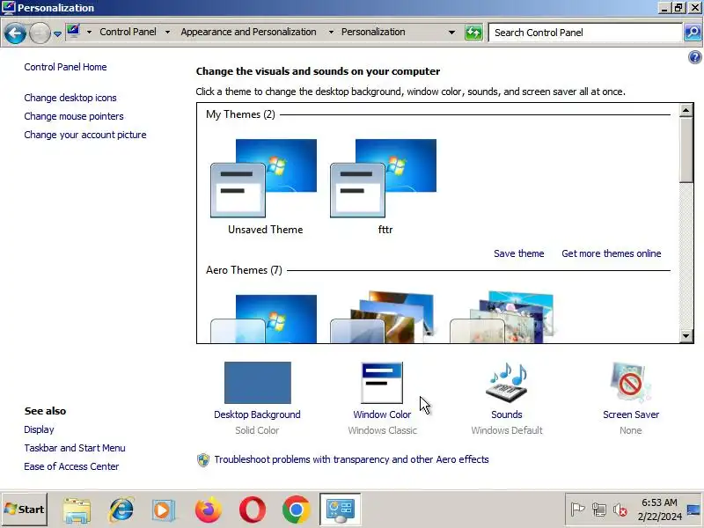This screenshot has height=528, width=704.
Task: Open Troubleshoot problems with transparency link
Action: click(x=351, y=459)
